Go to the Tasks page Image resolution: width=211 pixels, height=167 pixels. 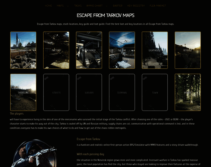click(x=78, y=6)
